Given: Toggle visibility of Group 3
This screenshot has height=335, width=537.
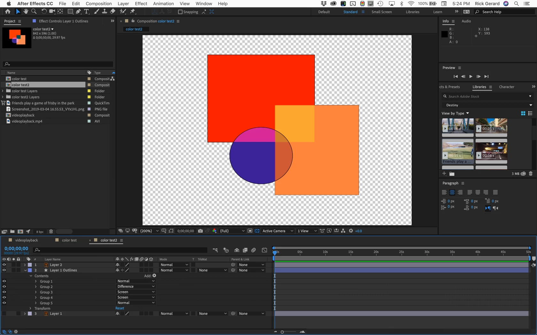Looking at the screenshot, I should (4, 292).
